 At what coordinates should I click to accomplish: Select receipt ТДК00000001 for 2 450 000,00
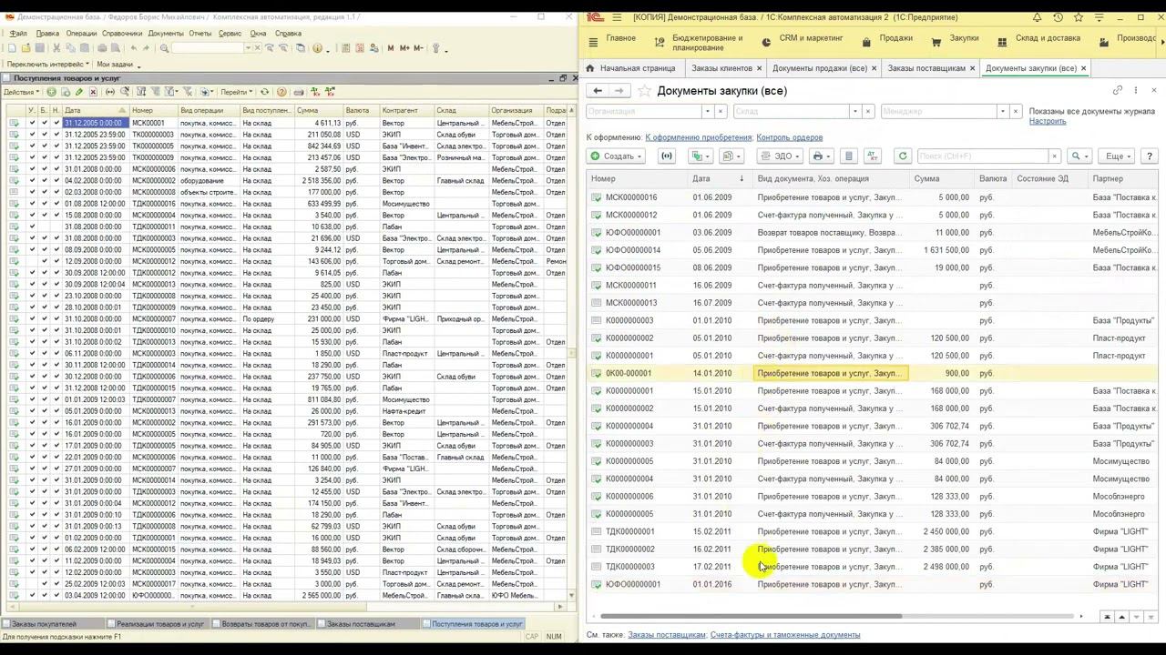click(873, 531)
